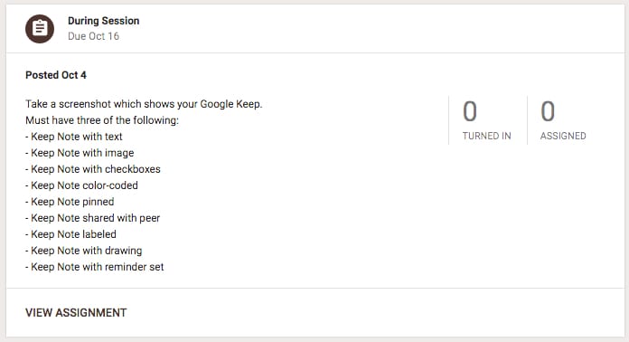Click 'Keep Note pinned' line
The image size is (629, 342).
(70, 202)
